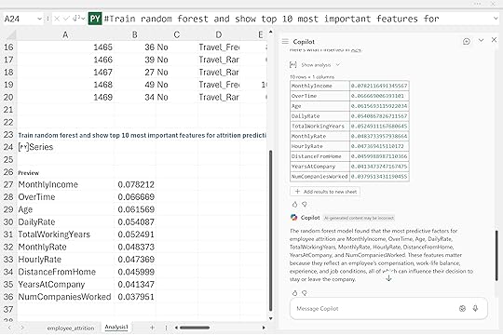Click the YearsAtCompany row in Copilot table
This screenshot has width=503, height=335.
[x=349, y=167]
